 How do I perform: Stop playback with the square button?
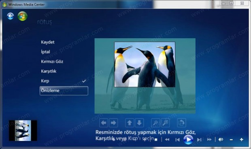(x=156, y=140)
